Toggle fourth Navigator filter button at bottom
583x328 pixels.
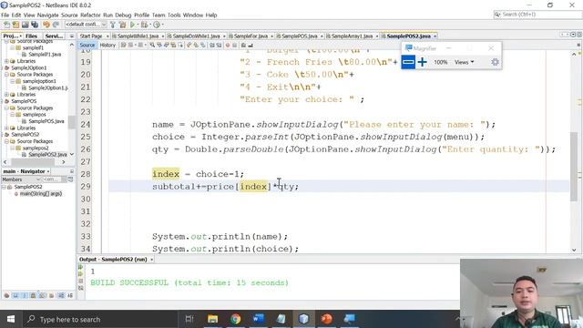coord(33,295)
